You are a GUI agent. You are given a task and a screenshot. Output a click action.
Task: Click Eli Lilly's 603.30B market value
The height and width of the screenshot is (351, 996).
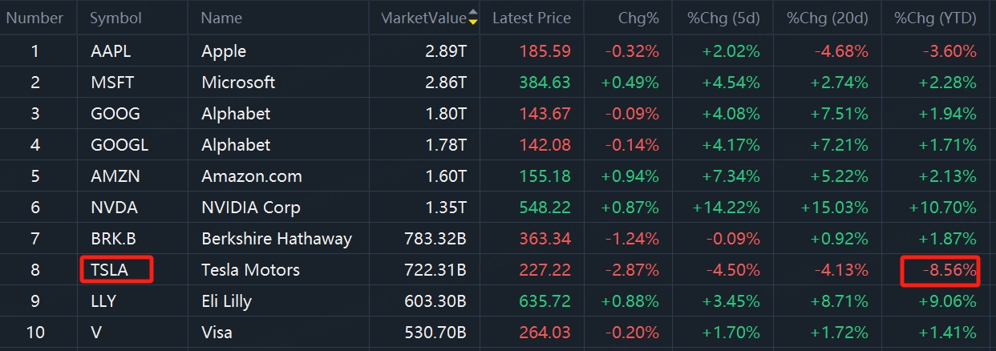coord(435,301)
